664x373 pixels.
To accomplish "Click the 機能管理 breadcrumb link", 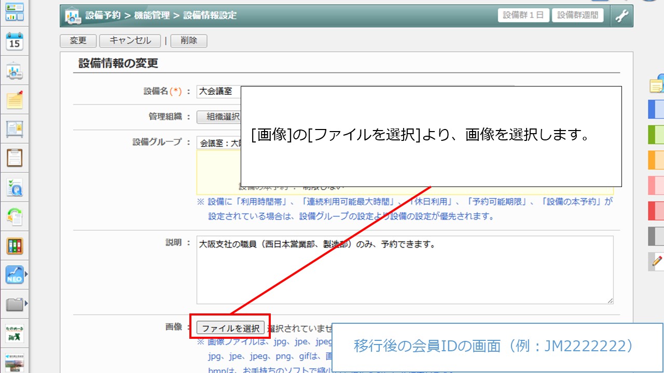I will [x=151, y=16].
